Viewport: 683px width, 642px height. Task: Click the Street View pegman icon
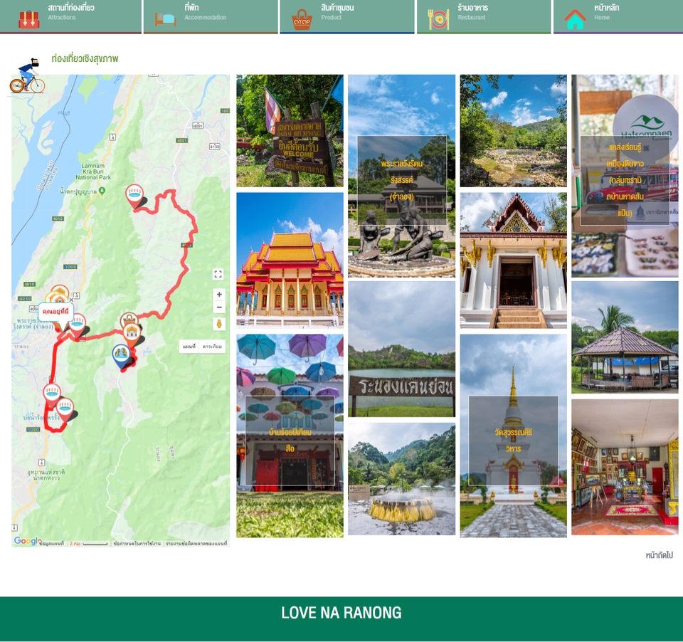click(219, 324)
